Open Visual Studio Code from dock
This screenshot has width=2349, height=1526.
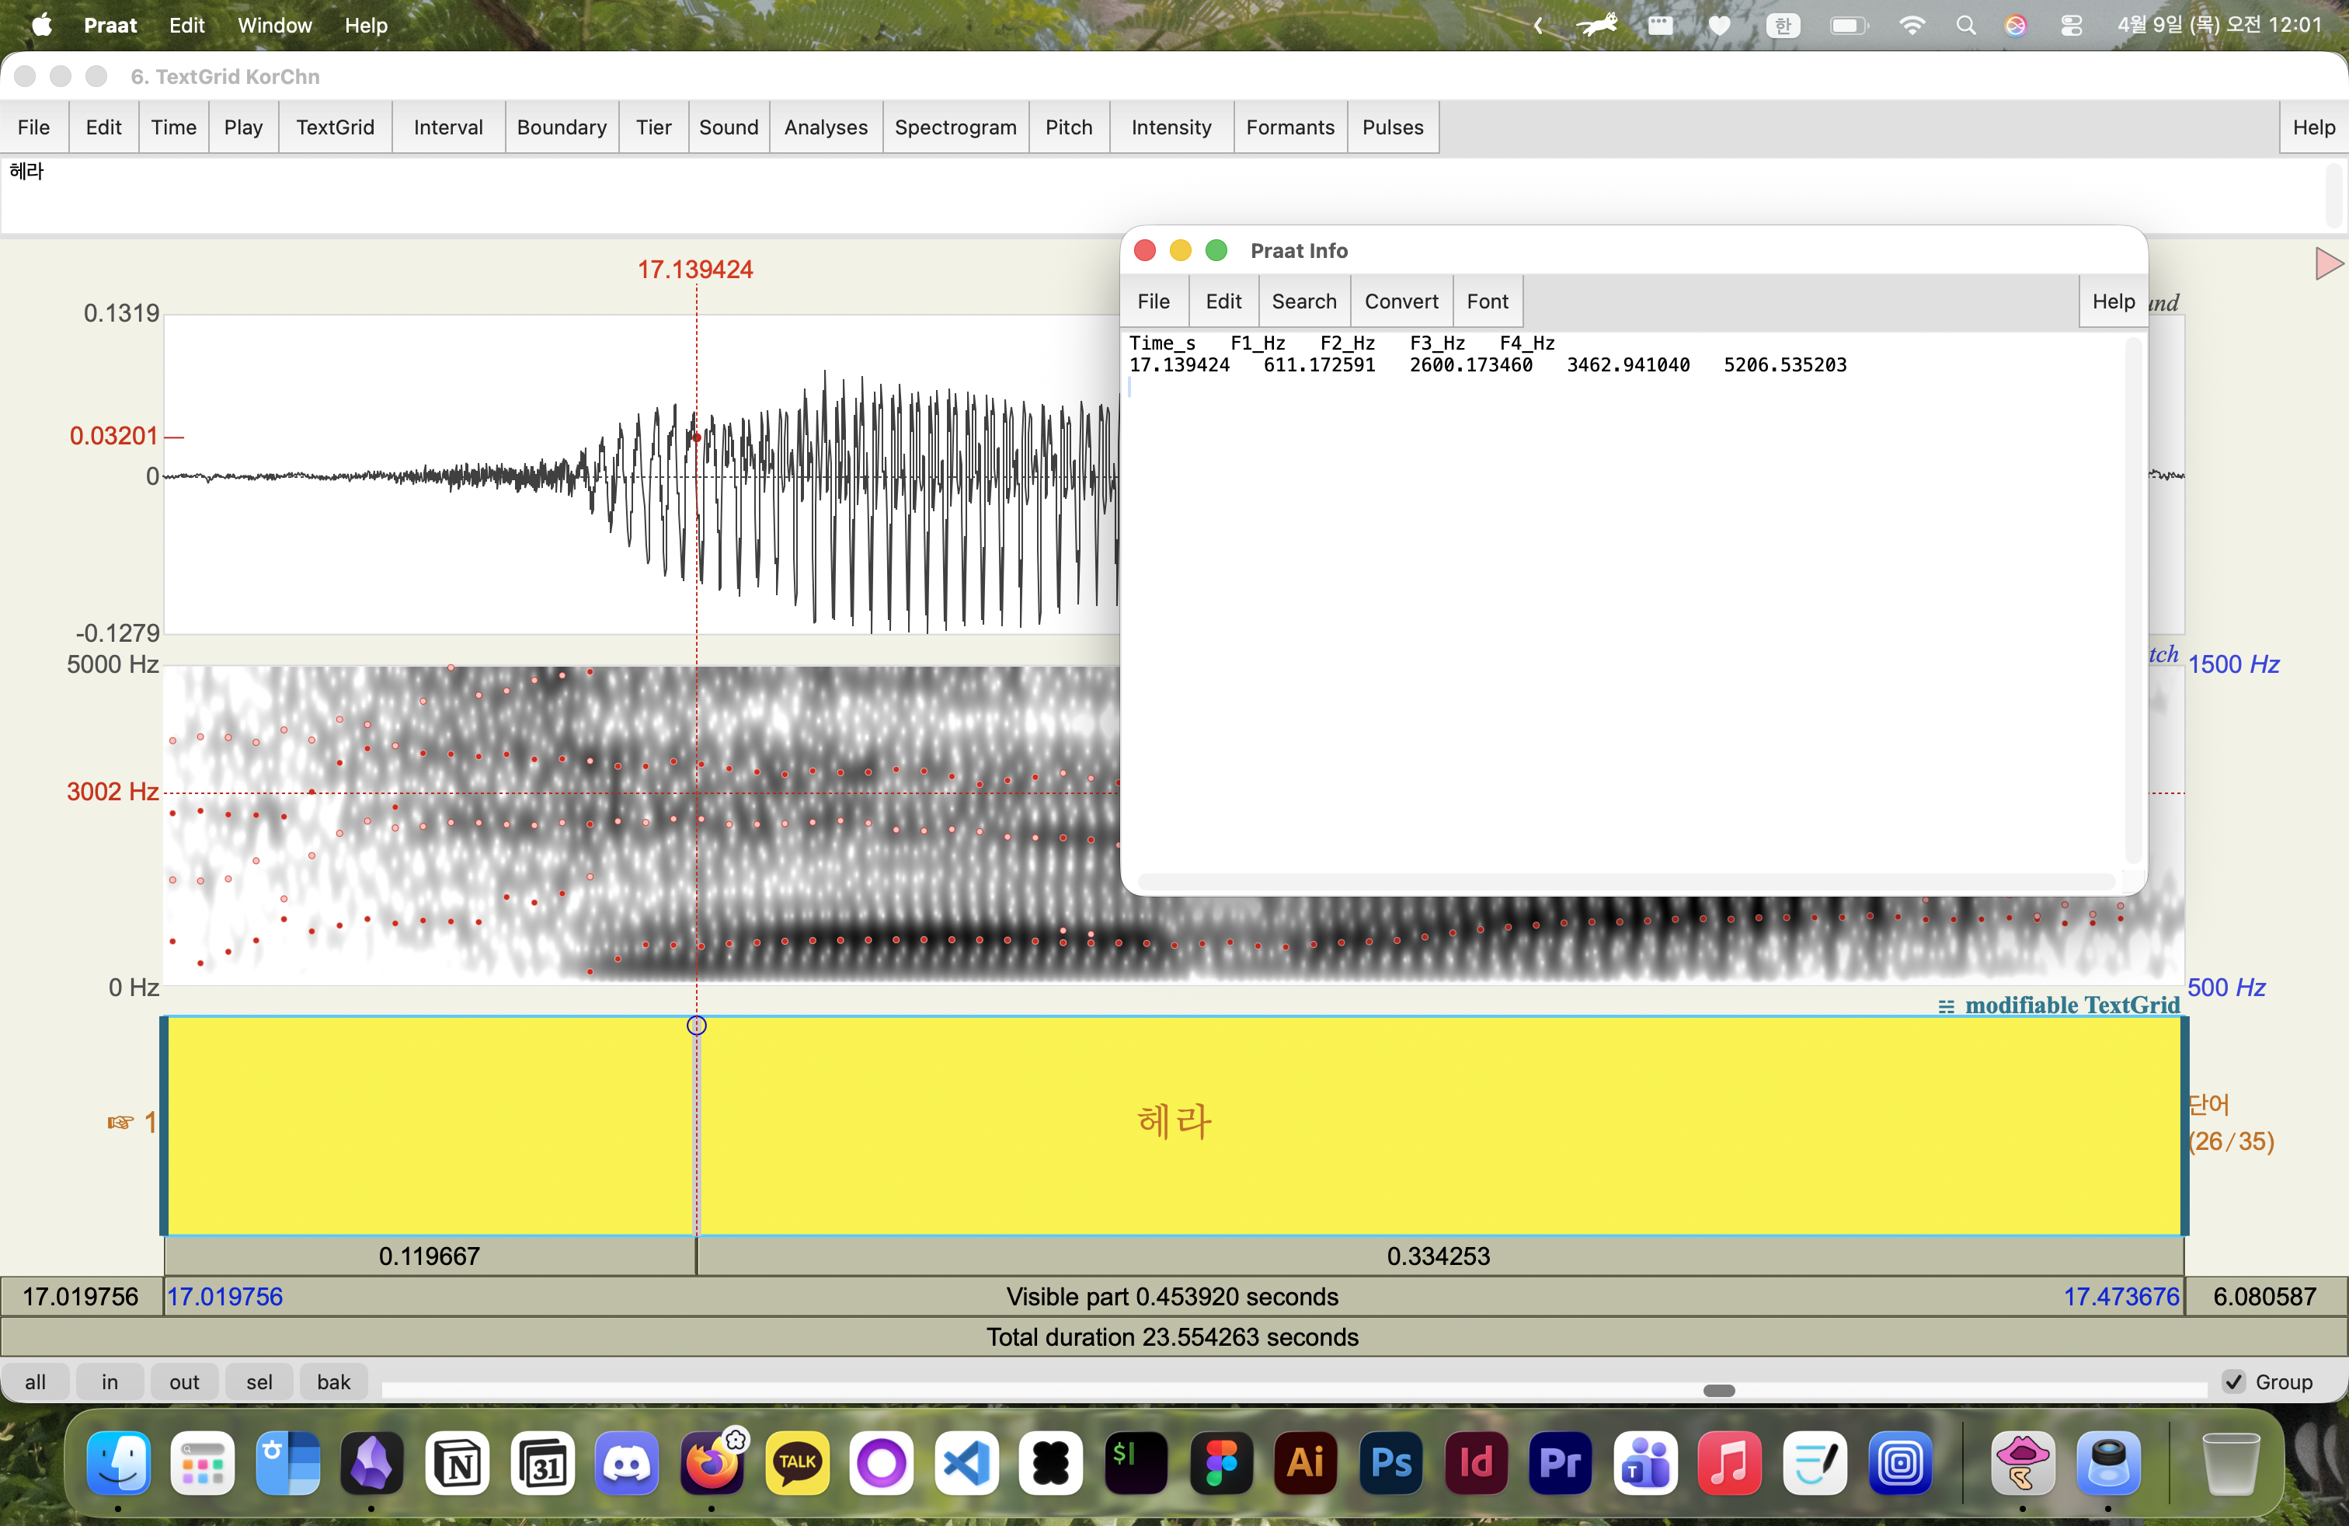[x=966, y=1462]
